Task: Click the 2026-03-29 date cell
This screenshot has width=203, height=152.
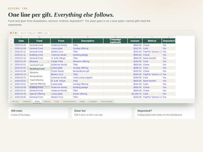Action: tap(21, 94)
